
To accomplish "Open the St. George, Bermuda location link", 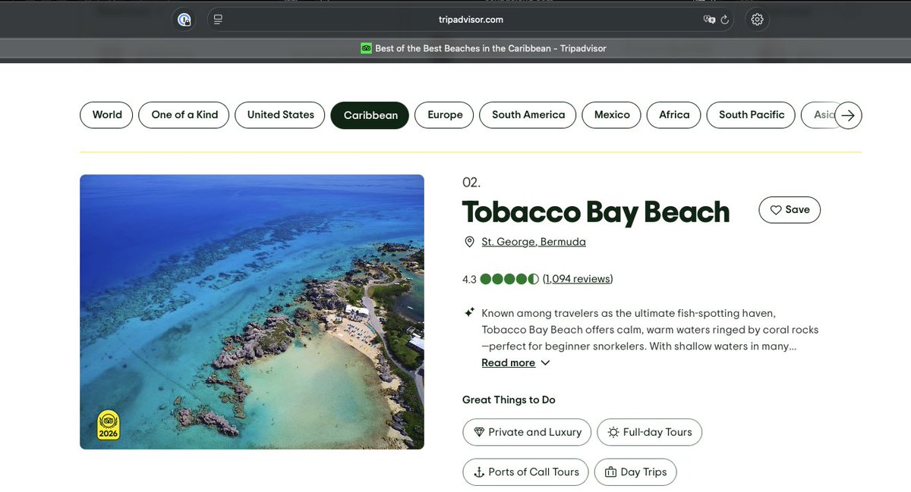I will (x=534, y=242).
